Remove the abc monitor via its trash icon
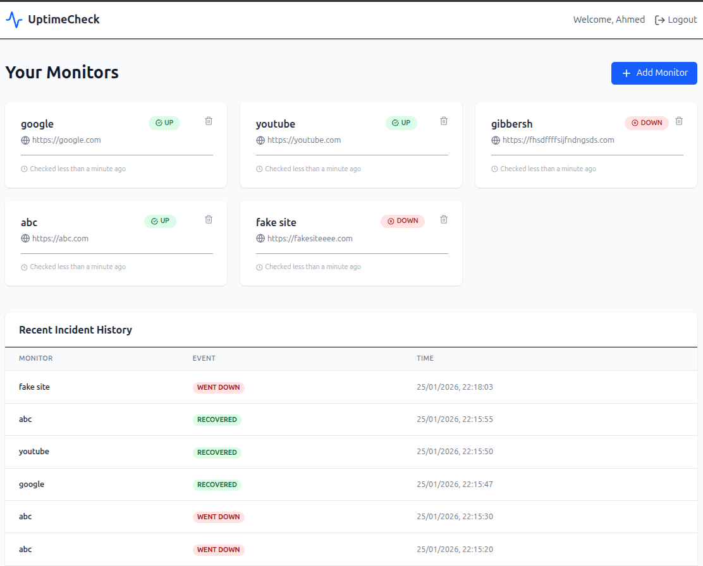The image size is (703, 566). click(209, 219)
